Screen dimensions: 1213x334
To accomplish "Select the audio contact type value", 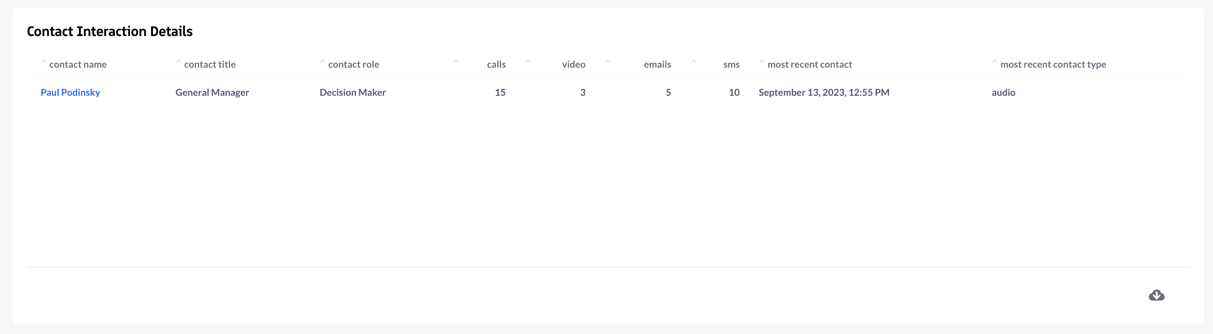I will point(1003,92).
